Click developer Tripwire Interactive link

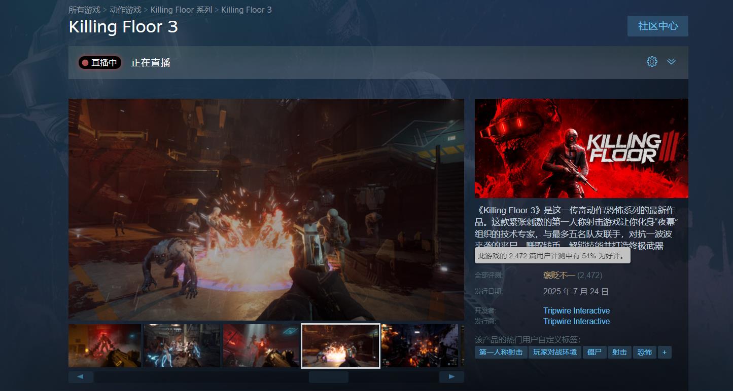pos(576,310)
